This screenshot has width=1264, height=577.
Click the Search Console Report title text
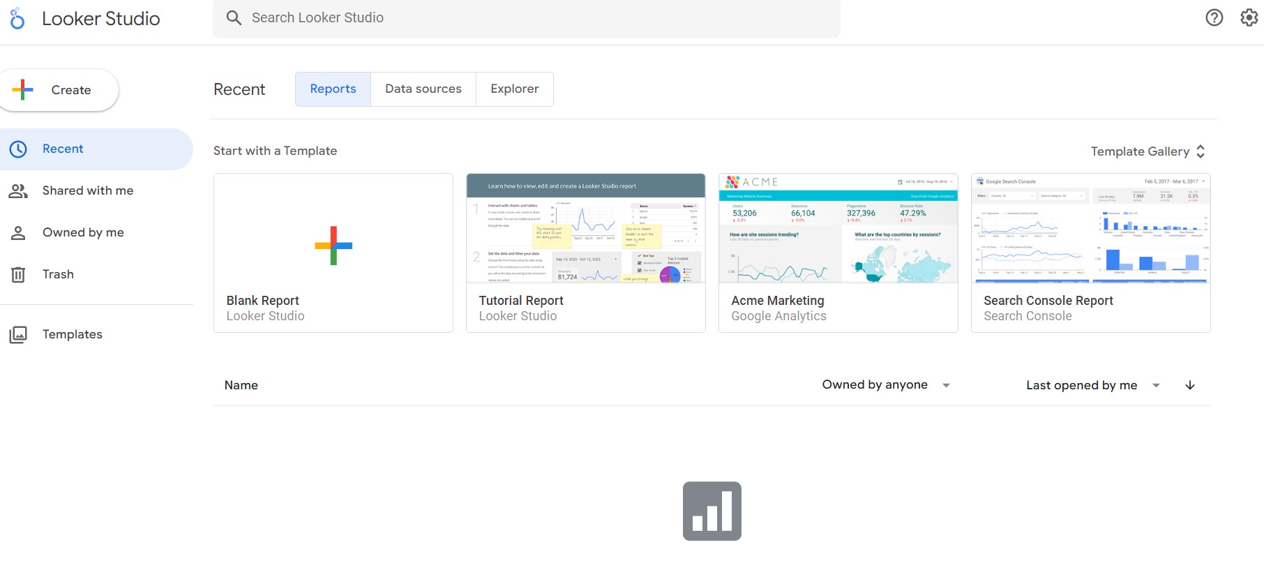(x=1048, y=301)
